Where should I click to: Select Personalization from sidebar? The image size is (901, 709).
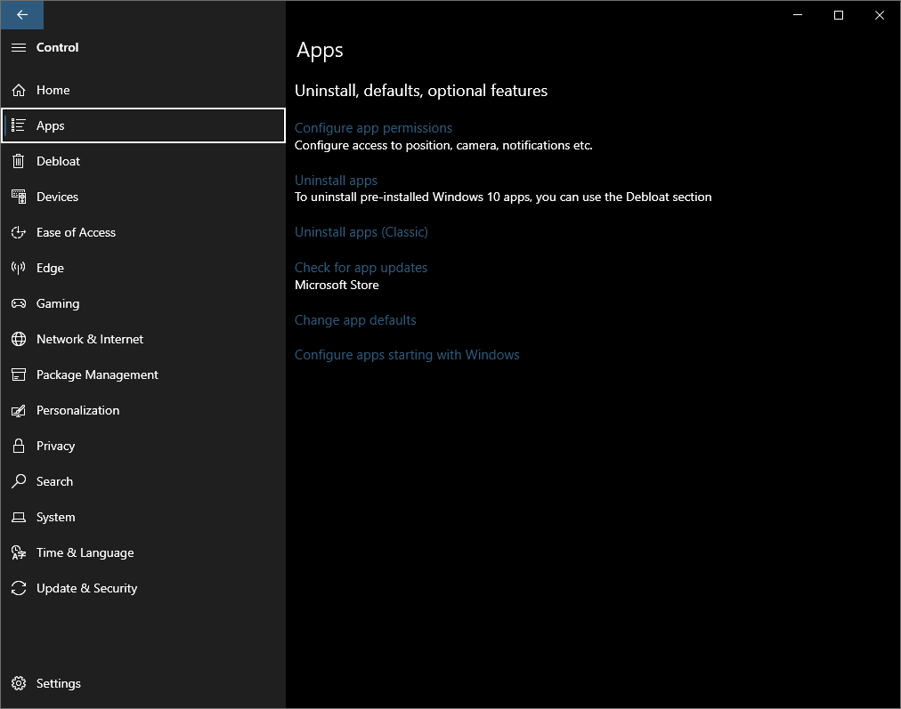(x=143, y=410)
